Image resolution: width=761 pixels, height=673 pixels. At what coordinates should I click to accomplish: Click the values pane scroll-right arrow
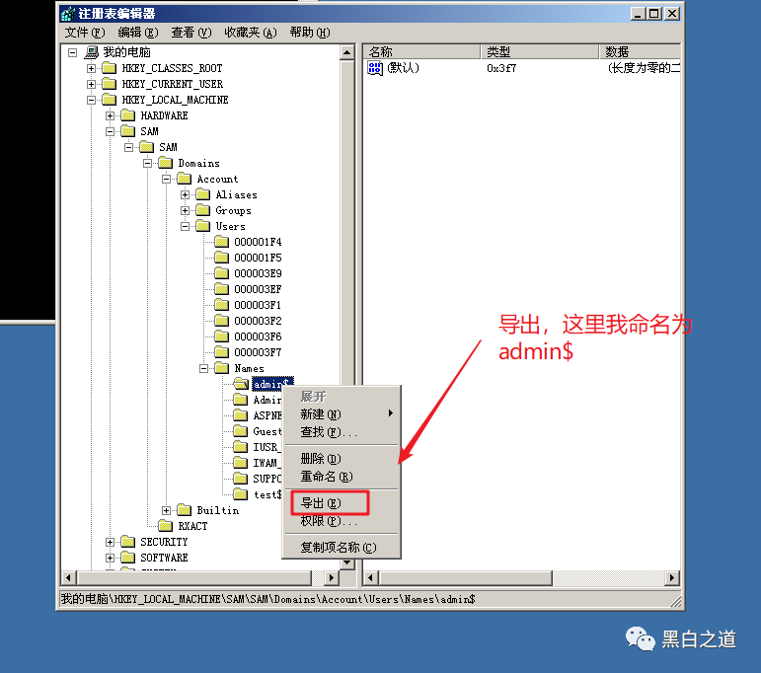pyautogui.click(x=672, y=577)
